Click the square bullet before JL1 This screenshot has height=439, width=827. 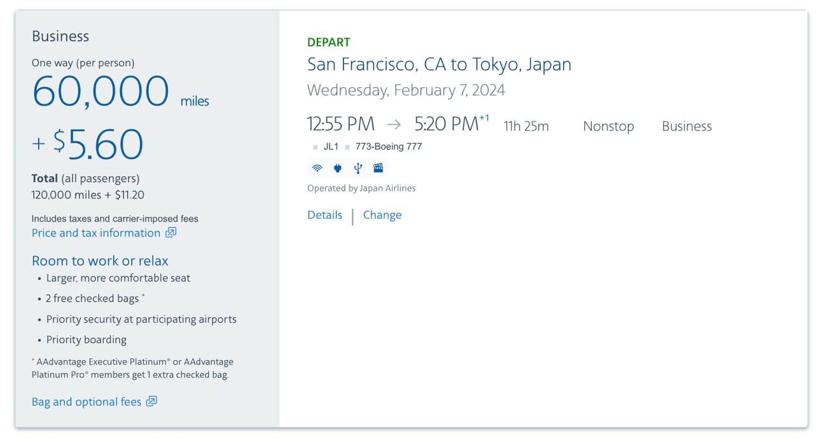coord(316,146)
